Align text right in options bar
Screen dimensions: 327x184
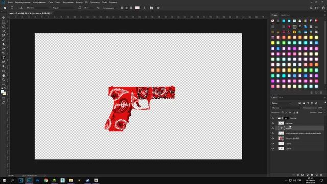[131, 8]
